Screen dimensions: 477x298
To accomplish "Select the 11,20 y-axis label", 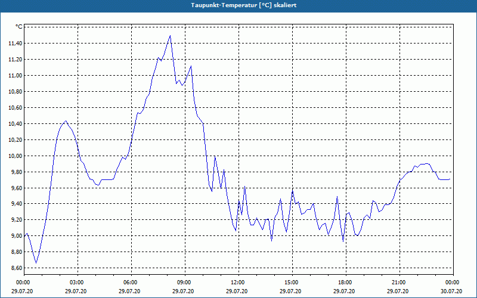I will click(x=16, y=60).
